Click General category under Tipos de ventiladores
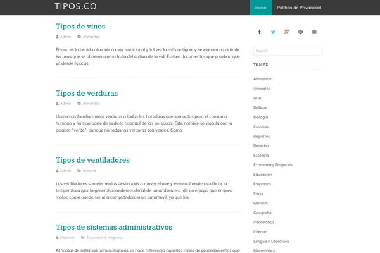This screenshot has width=380, height=253. click(x=89, y=171)
